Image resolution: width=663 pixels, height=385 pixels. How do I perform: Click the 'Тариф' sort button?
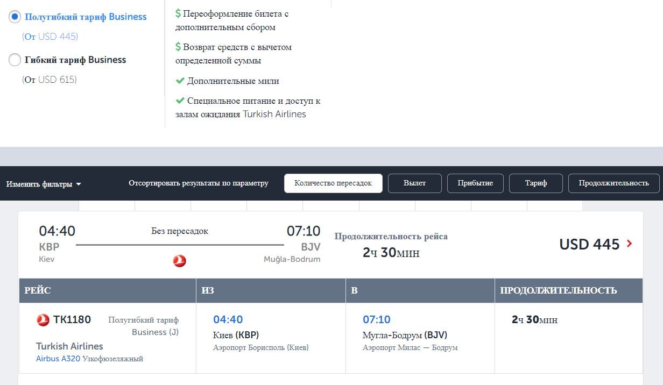point(536,183)
